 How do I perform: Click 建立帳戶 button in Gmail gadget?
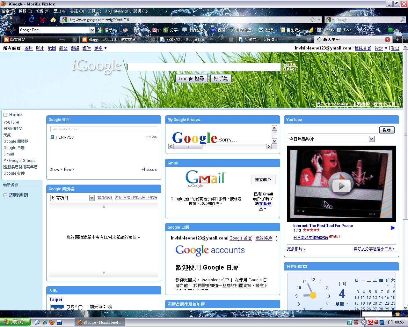point(263,180)
